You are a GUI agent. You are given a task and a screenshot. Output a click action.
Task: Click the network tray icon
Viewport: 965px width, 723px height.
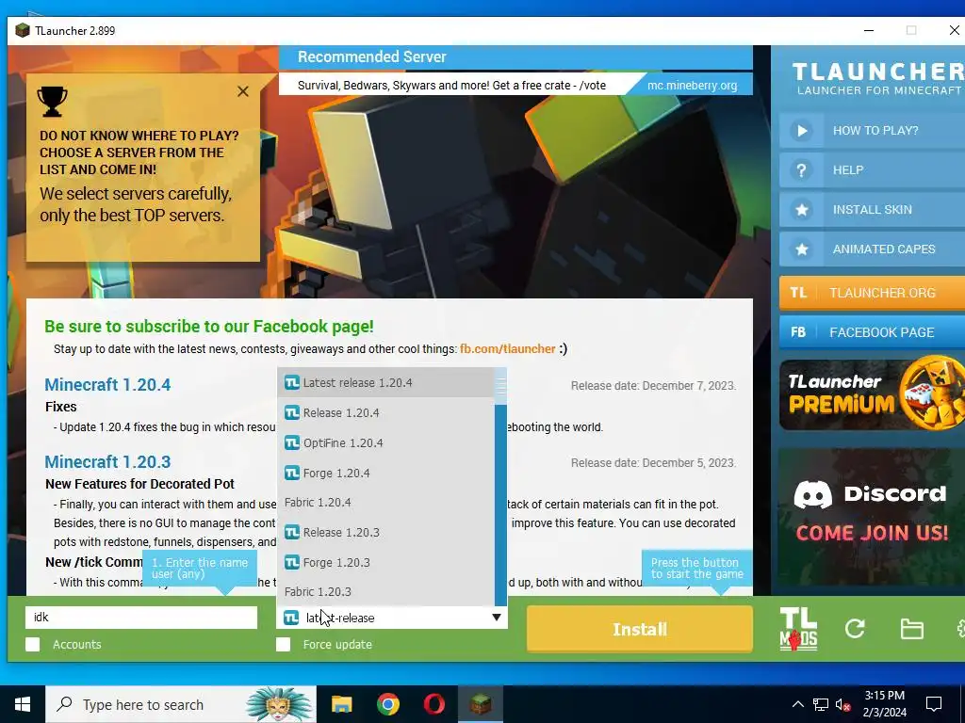(821, 704)
